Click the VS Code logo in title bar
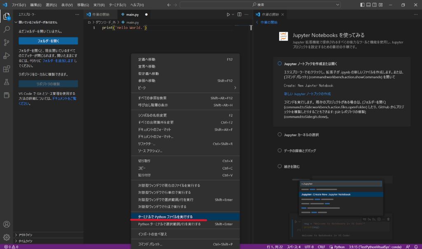422x249 pixels. (x=5, y=5)
